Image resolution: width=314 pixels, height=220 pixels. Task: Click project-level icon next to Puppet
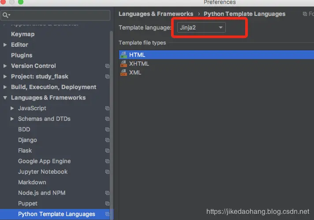pos(107,204)
